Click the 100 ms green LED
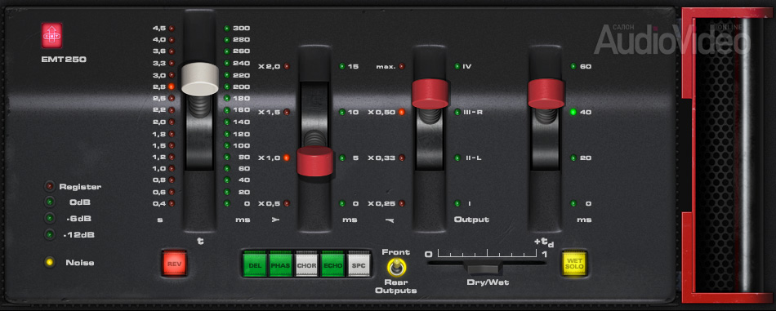Viewport: 776px width, 311px height. [x=226, y=145]
